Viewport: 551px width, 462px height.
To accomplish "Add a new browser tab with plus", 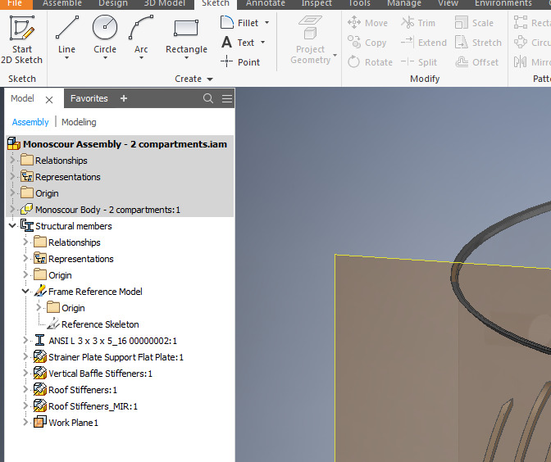I will point(124,98).
